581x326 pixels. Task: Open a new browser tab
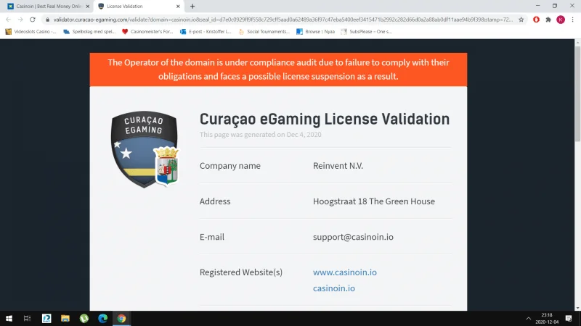point(192,7)
